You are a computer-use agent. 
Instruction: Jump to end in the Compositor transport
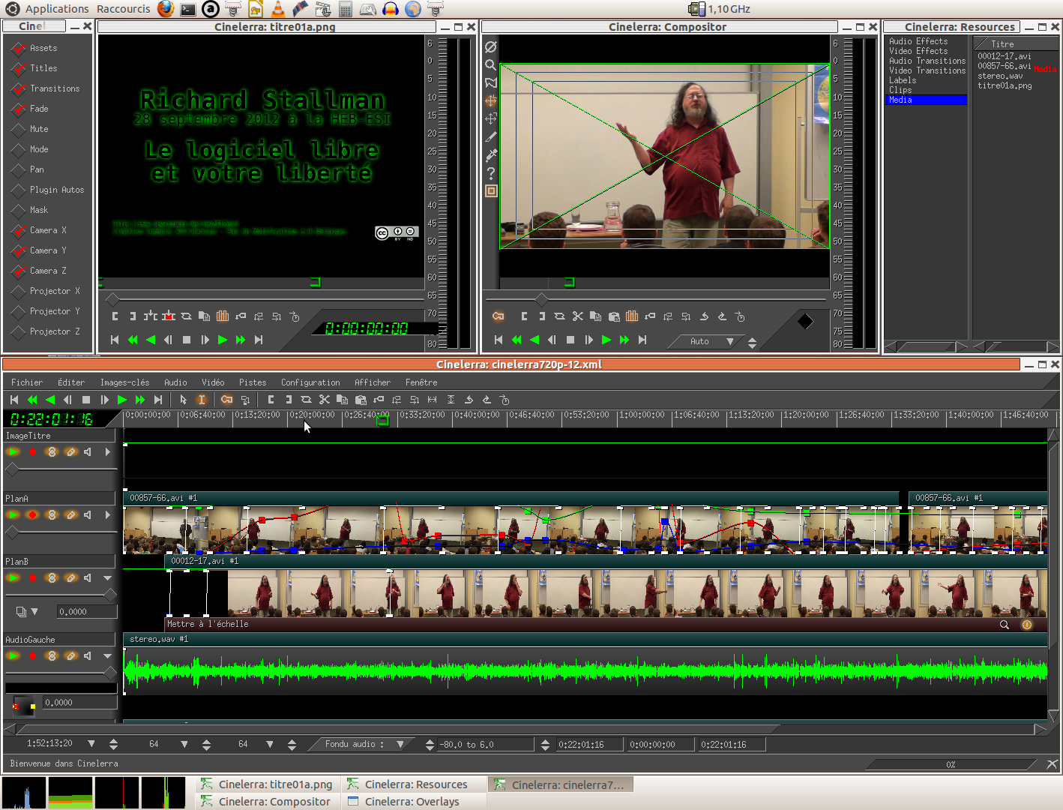point(642,340)
